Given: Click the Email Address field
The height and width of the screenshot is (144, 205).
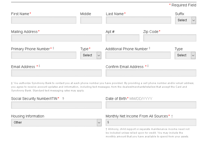Looking at the screenshot, I should click(56, 73).
